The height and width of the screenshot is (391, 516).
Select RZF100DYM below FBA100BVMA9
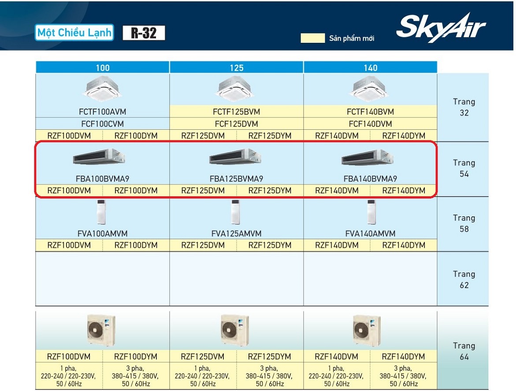pyautogui.click(x=136, y=191)
